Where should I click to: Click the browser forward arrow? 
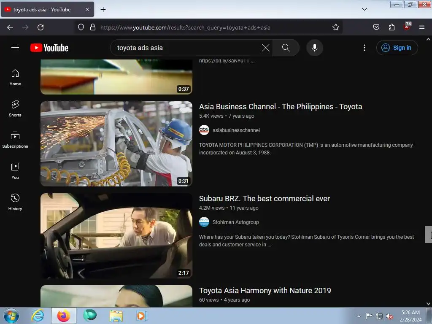click(25, 27)
